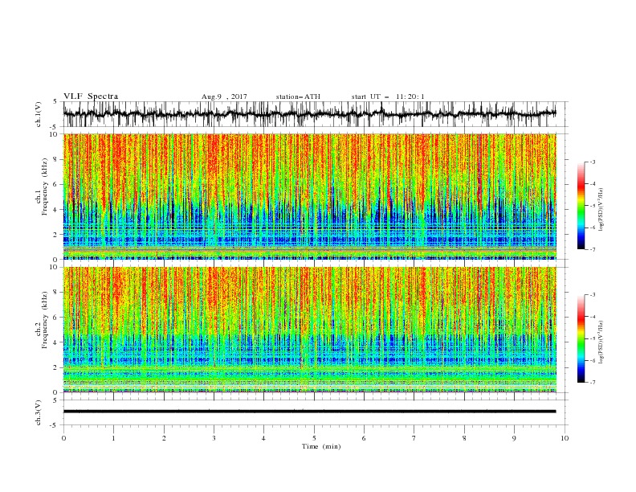Click time-axis tick label "7"
Image resolution: width=636 pixels, height=492 pixels.
[414, 438]
